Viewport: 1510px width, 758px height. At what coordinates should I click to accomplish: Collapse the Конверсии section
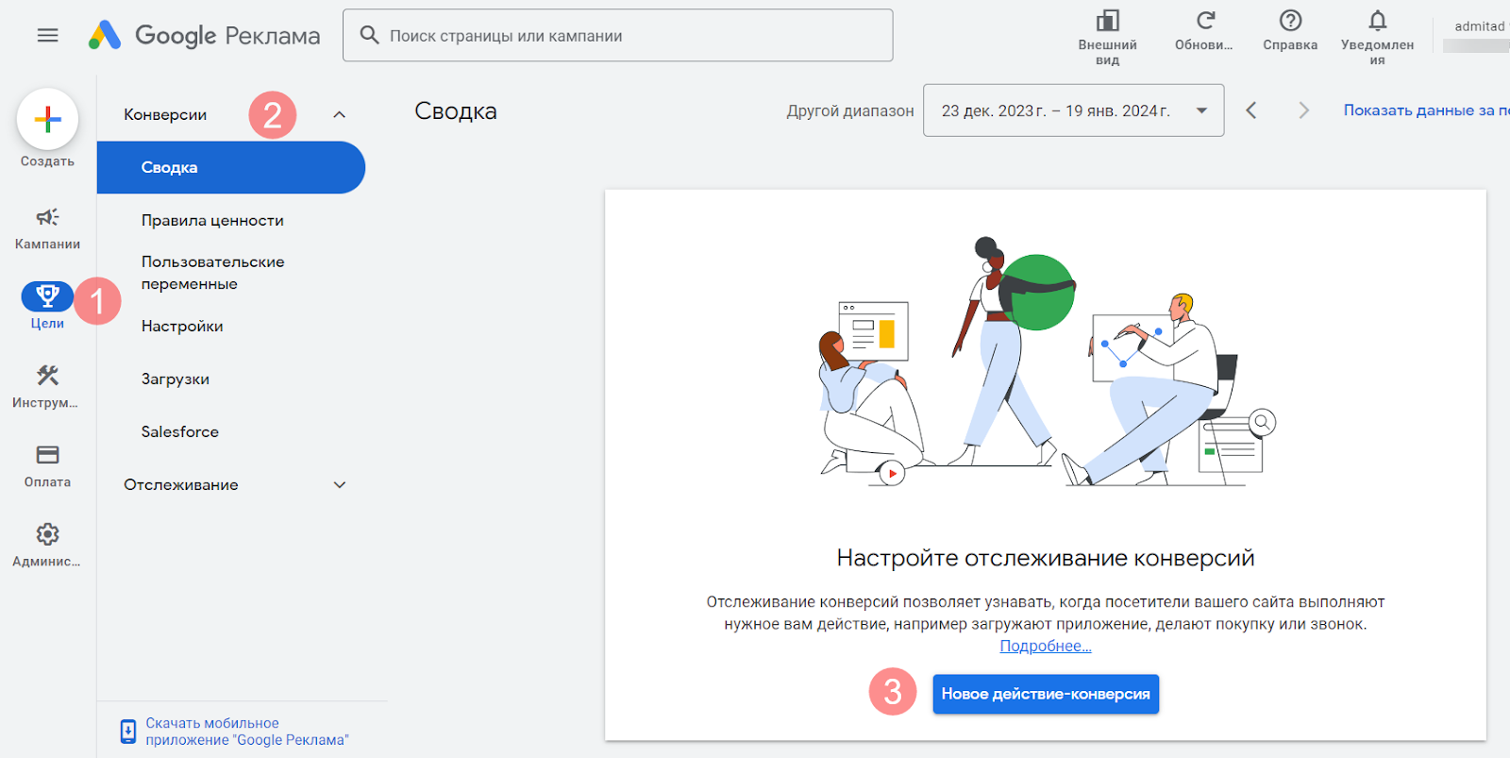(x=339, y=115)
